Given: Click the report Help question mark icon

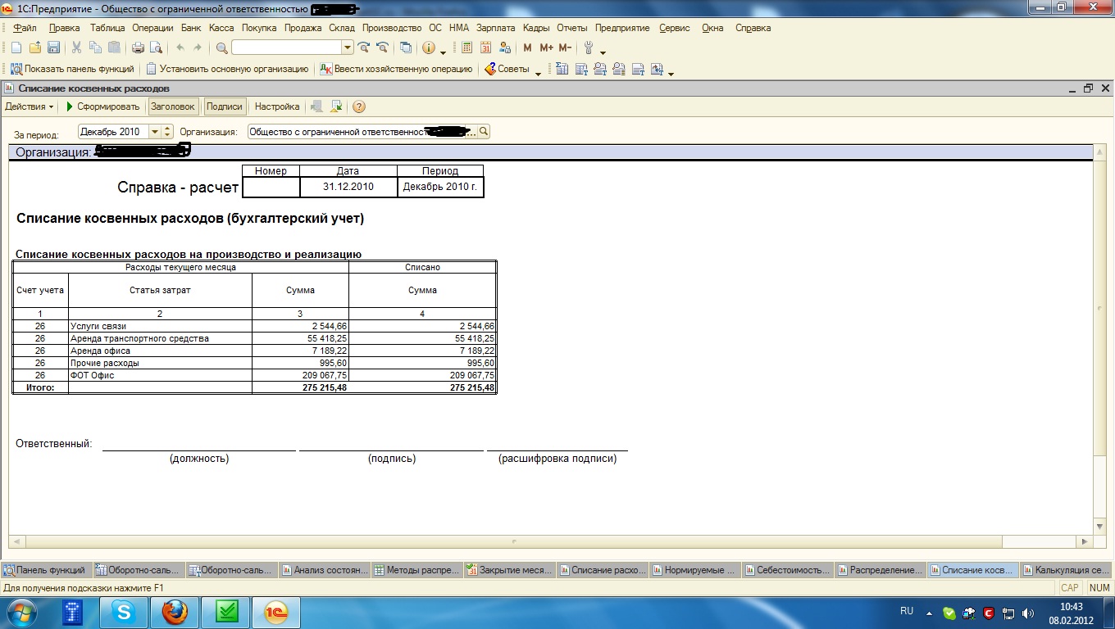Looking at the screenshot, I should click(358, 106).
